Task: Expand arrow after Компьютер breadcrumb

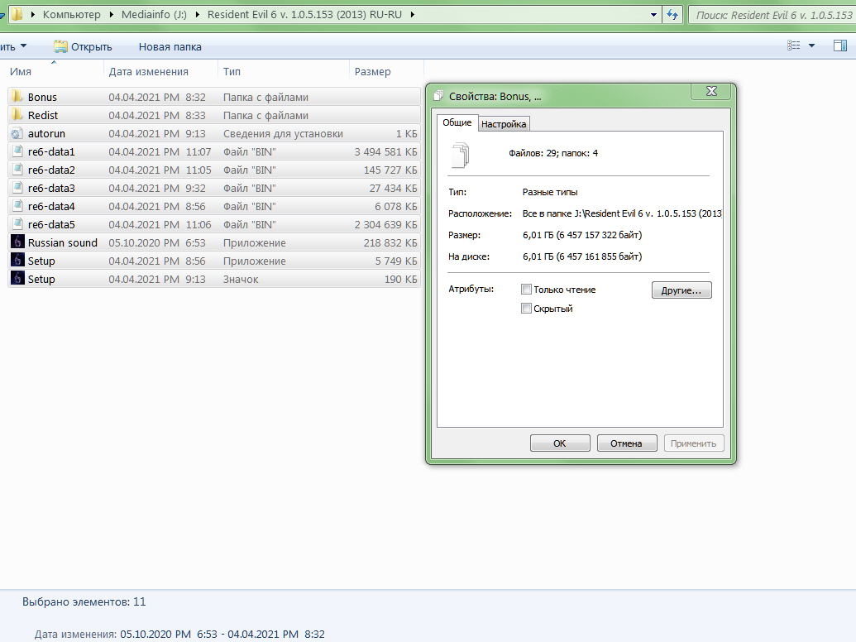Action: 112,15
